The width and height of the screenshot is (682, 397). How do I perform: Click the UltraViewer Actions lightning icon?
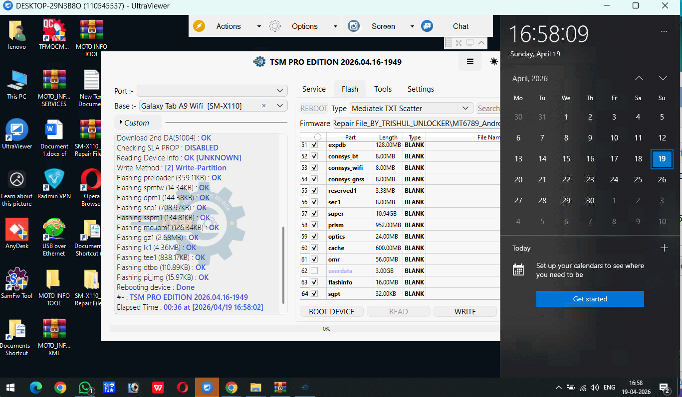pos(199,26)
